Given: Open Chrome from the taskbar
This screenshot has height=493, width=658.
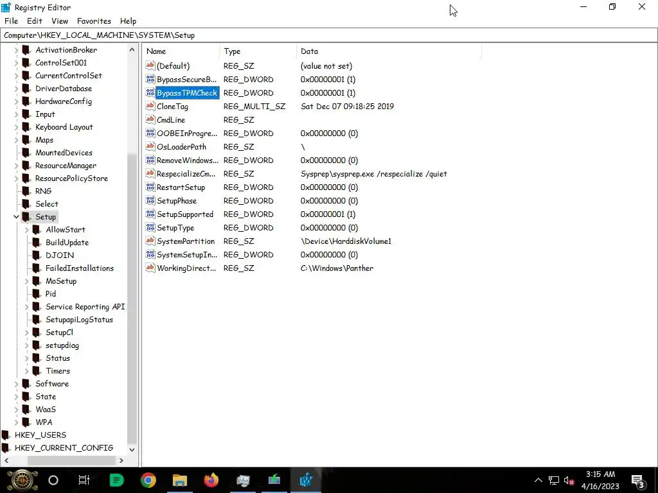Looking at the screenshot, I should tap(148, 480).
